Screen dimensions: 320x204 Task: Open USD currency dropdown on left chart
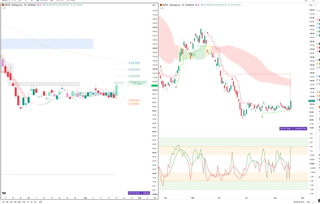(154, 5)
